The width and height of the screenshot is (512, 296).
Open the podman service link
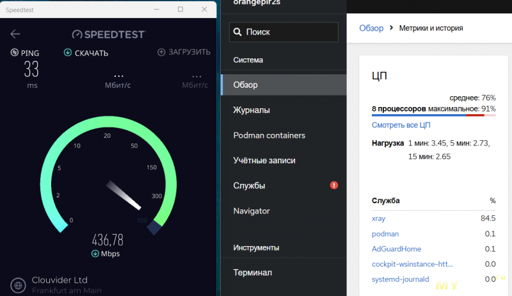point(385,234)
